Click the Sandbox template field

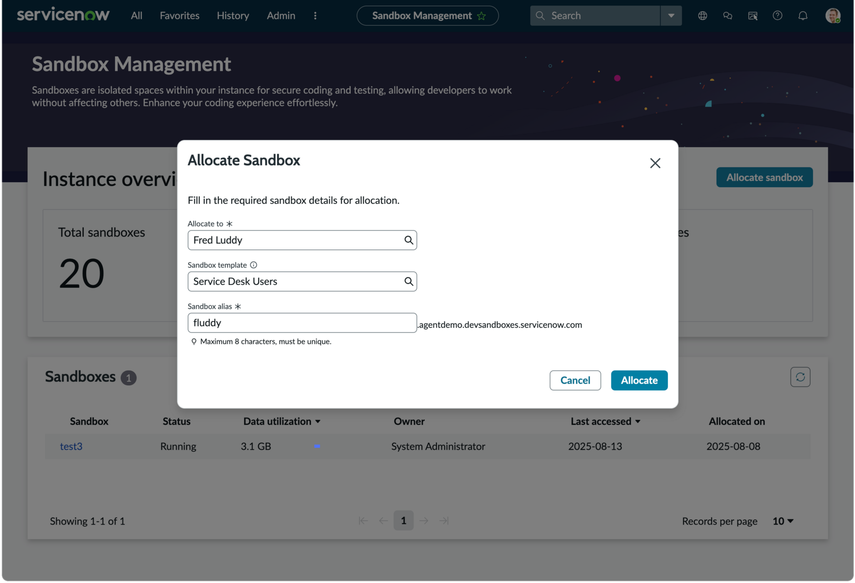302,281
